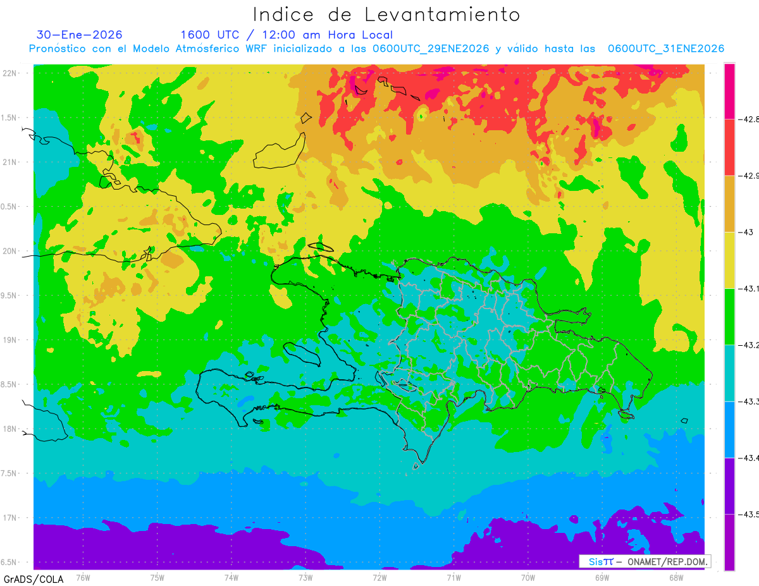759x586 pixels.
Task: Click the '76W' longitude label
Action: [83, 577]
